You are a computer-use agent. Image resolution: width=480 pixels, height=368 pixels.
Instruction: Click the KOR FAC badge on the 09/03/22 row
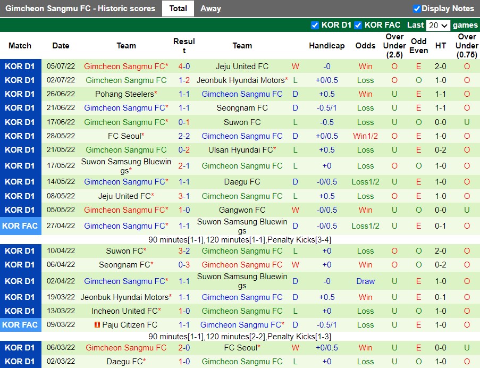(x=20, y=324)
